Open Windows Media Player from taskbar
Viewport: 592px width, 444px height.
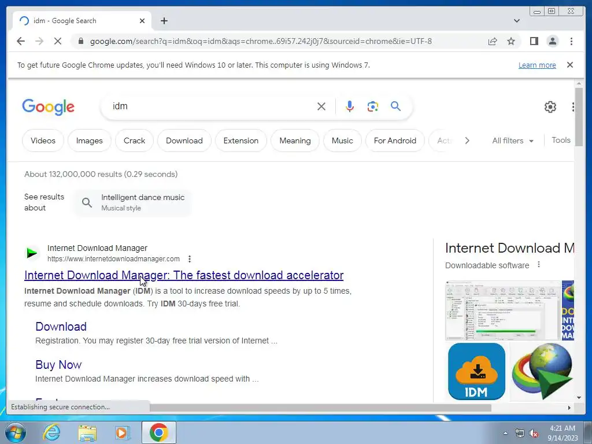tap(122, 432)
